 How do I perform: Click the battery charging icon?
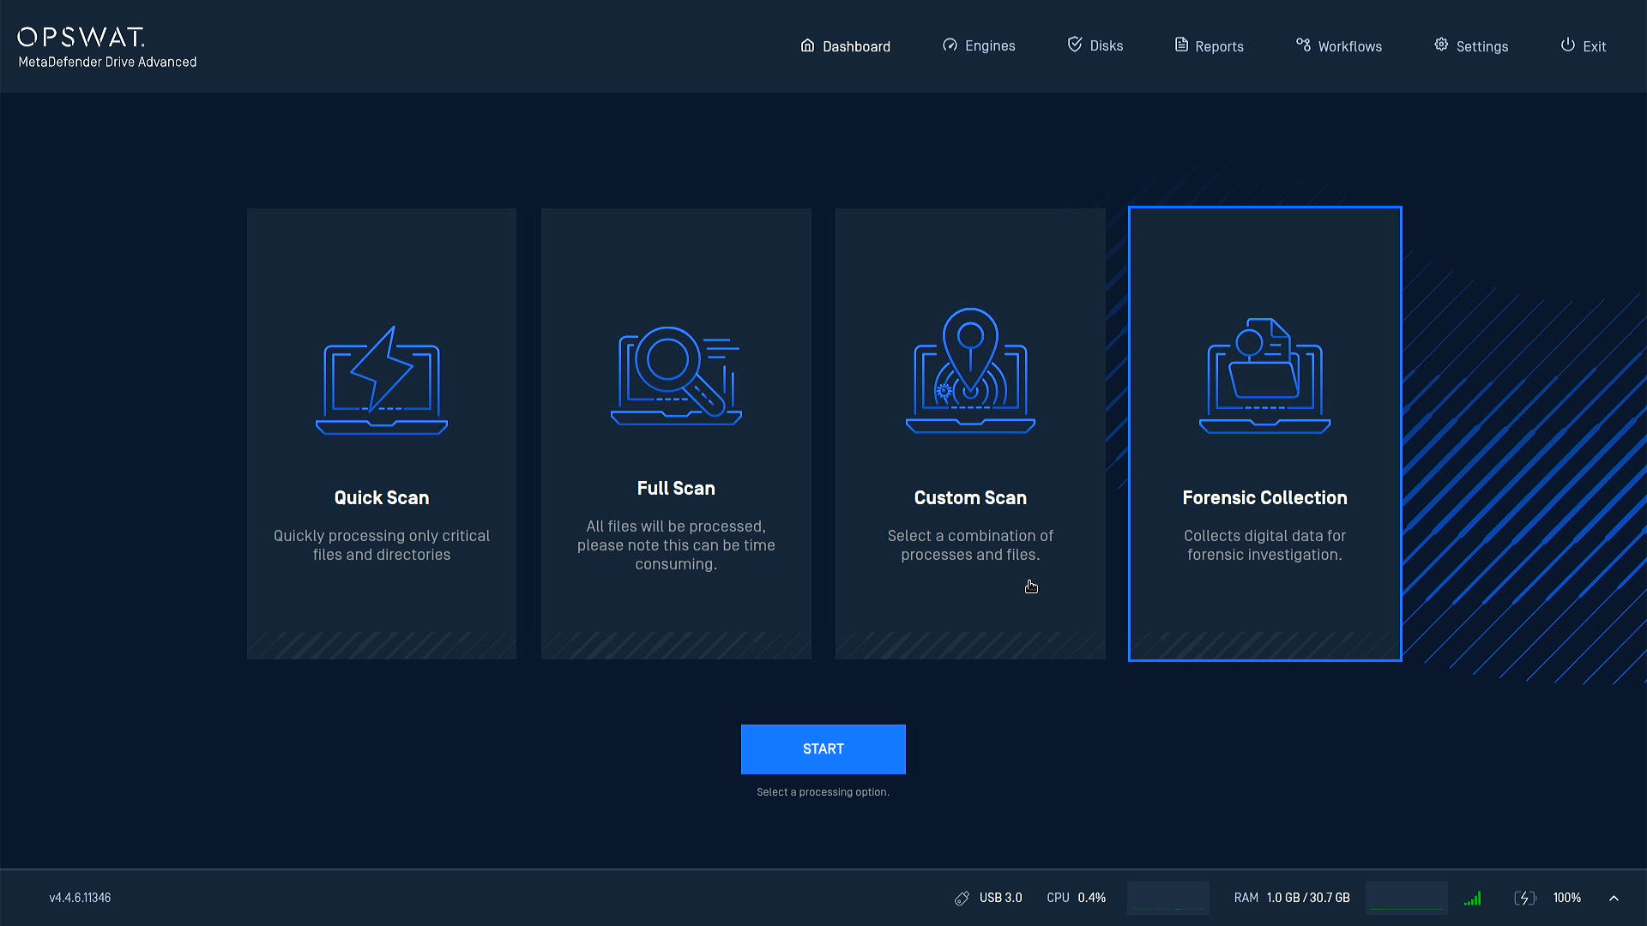pos(1524,898)
